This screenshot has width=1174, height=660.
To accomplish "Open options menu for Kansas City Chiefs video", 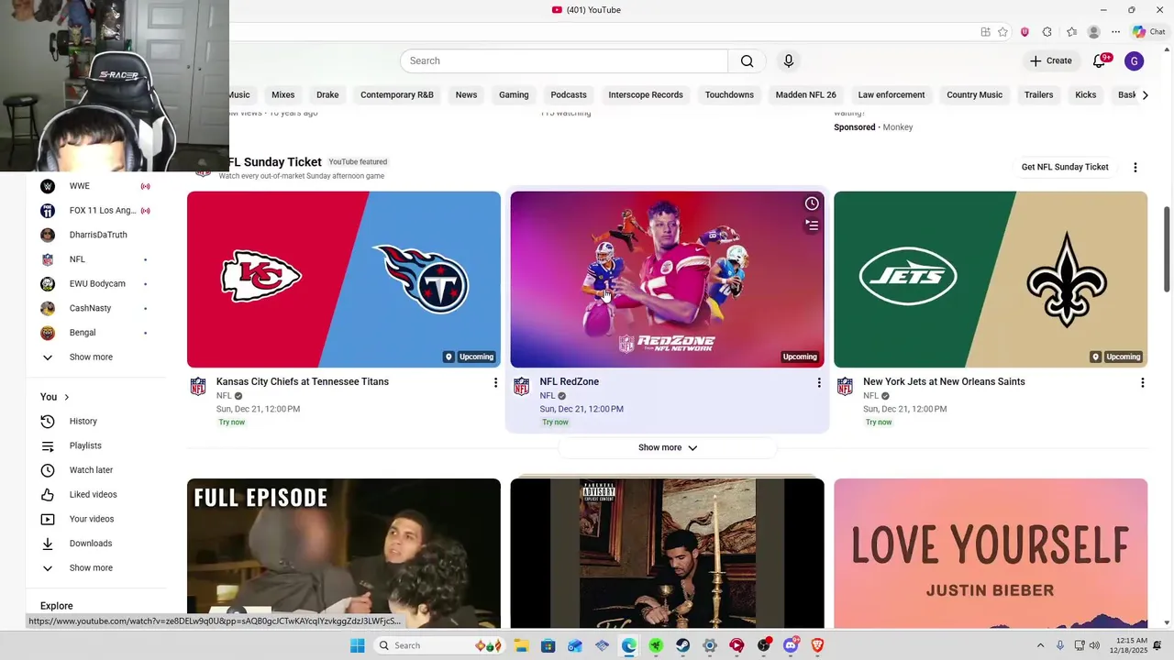I will point(495,382).
